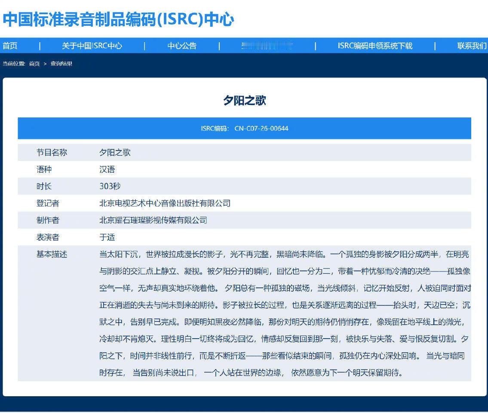This screenshot has width=488, height=413.
Task: Click the 基本描述 label
Action: [x=52, y=254]
